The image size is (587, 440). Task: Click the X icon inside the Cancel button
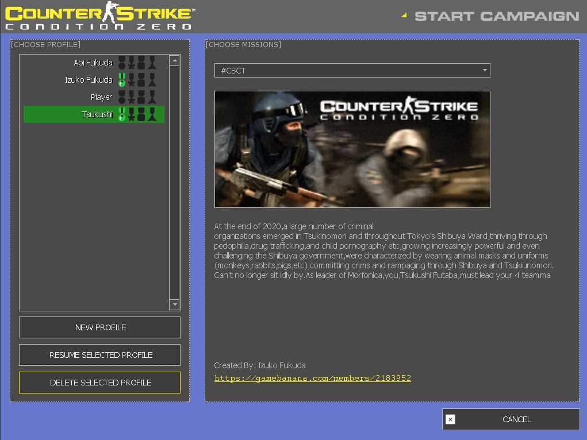coord(451,419)
